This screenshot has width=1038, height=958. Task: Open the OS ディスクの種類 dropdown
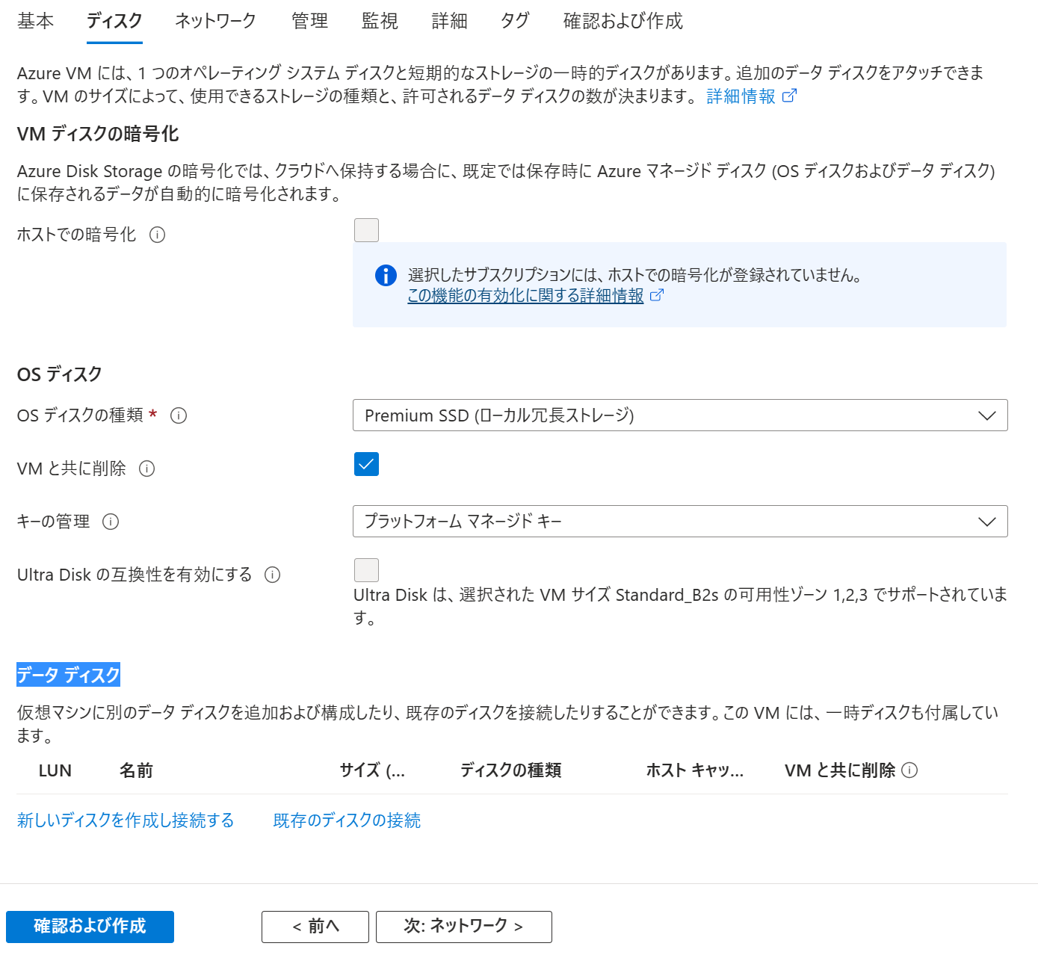pyautogui.click(x=680, y=415)
